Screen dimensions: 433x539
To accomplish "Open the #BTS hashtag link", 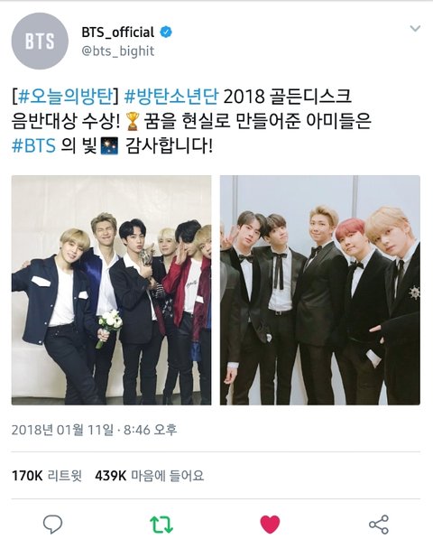I will pyautogui.click(x=33, y=145).
